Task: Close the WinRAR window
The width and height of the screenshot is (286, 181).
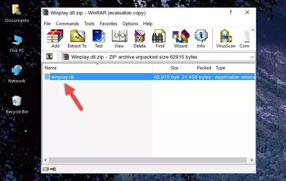Action: (247, 12)
